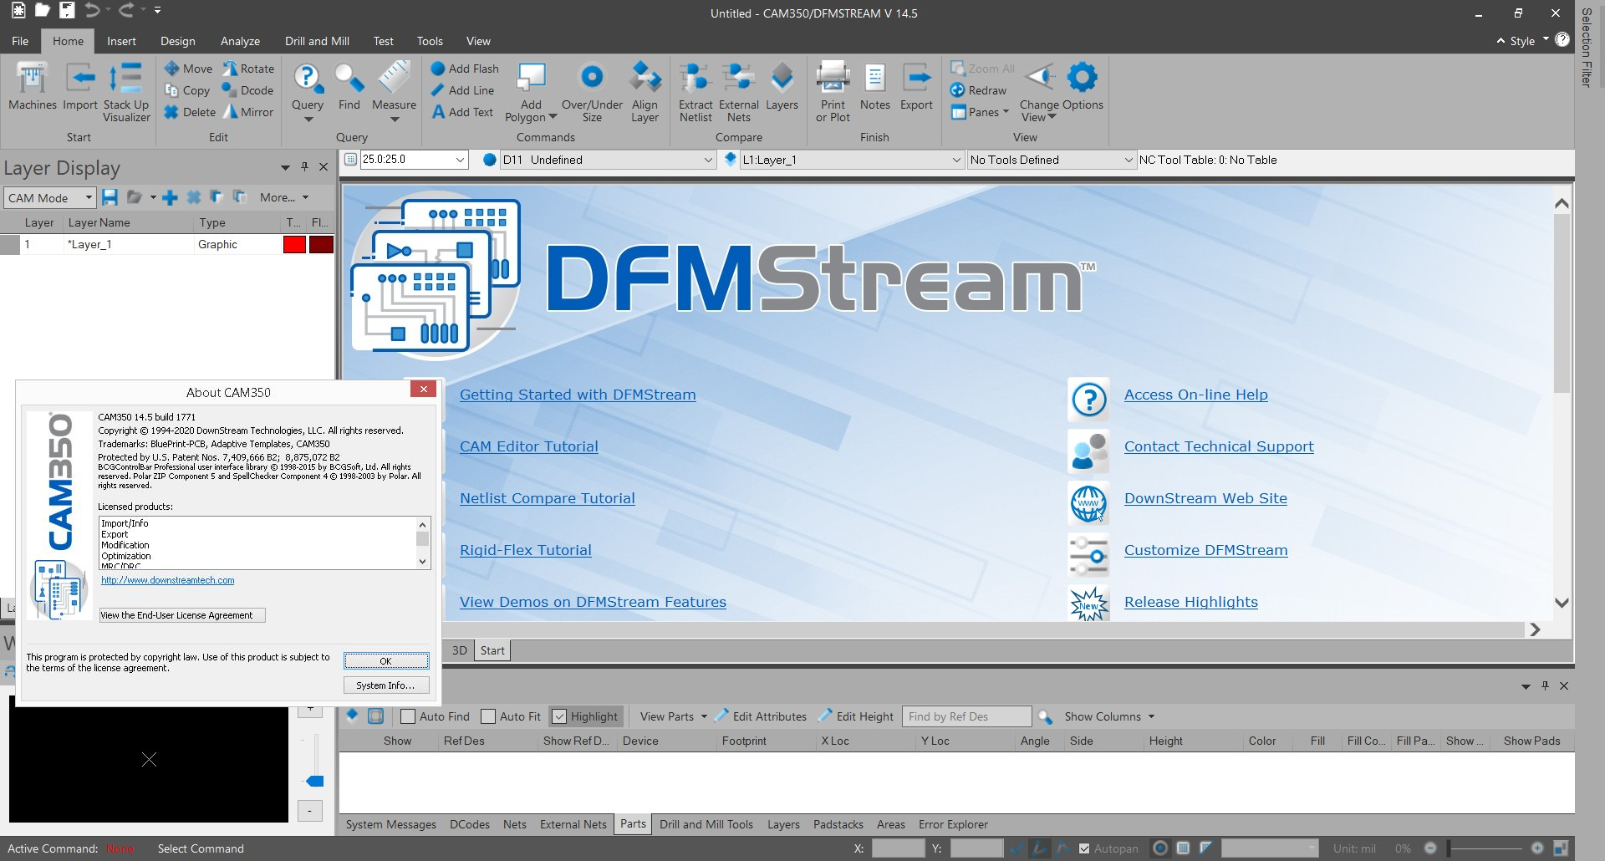This screenshot has width=1605, height=861.
Task: Click scroll-down arrow in licensed products list
Action: pos(422,562)
